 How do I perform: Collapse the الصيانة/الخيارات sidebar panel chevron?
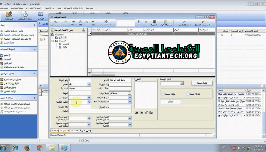(34, 49)
